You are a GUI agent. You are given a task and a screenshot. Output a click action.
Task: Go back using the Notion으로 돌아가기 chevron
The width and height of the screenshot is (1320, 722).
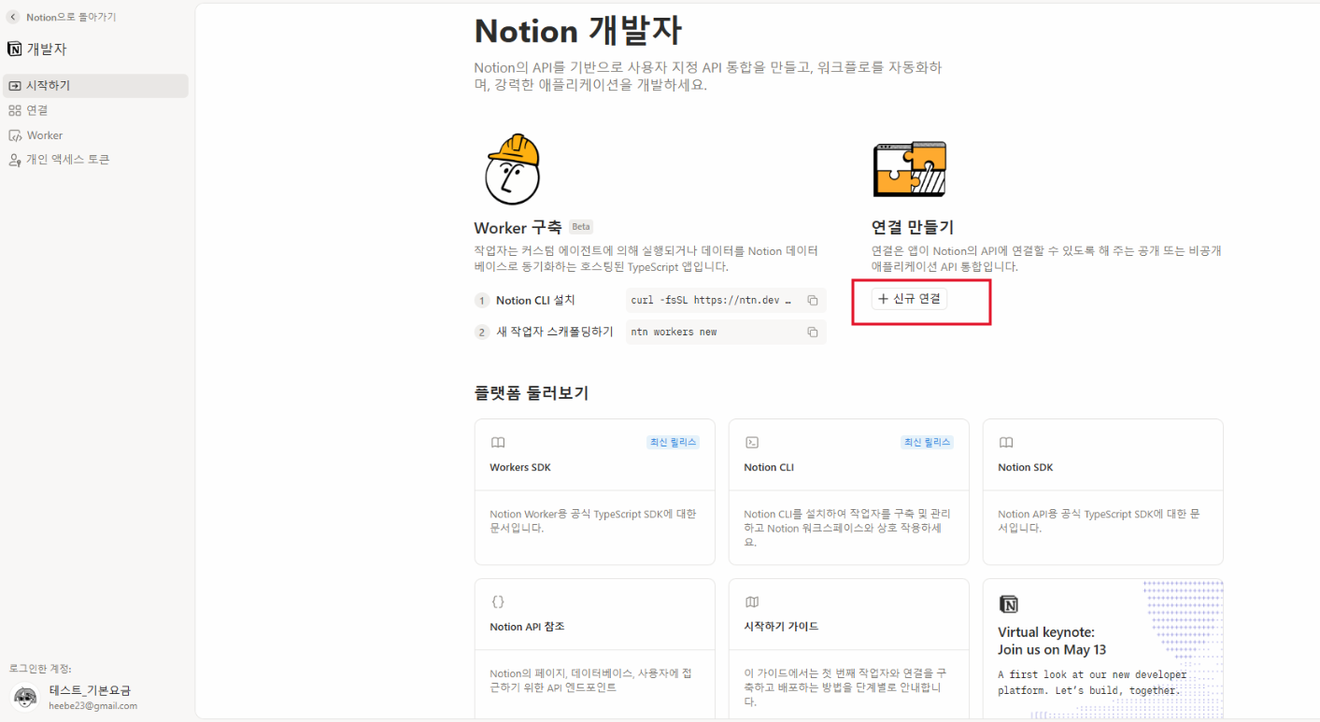coord(13,17)
